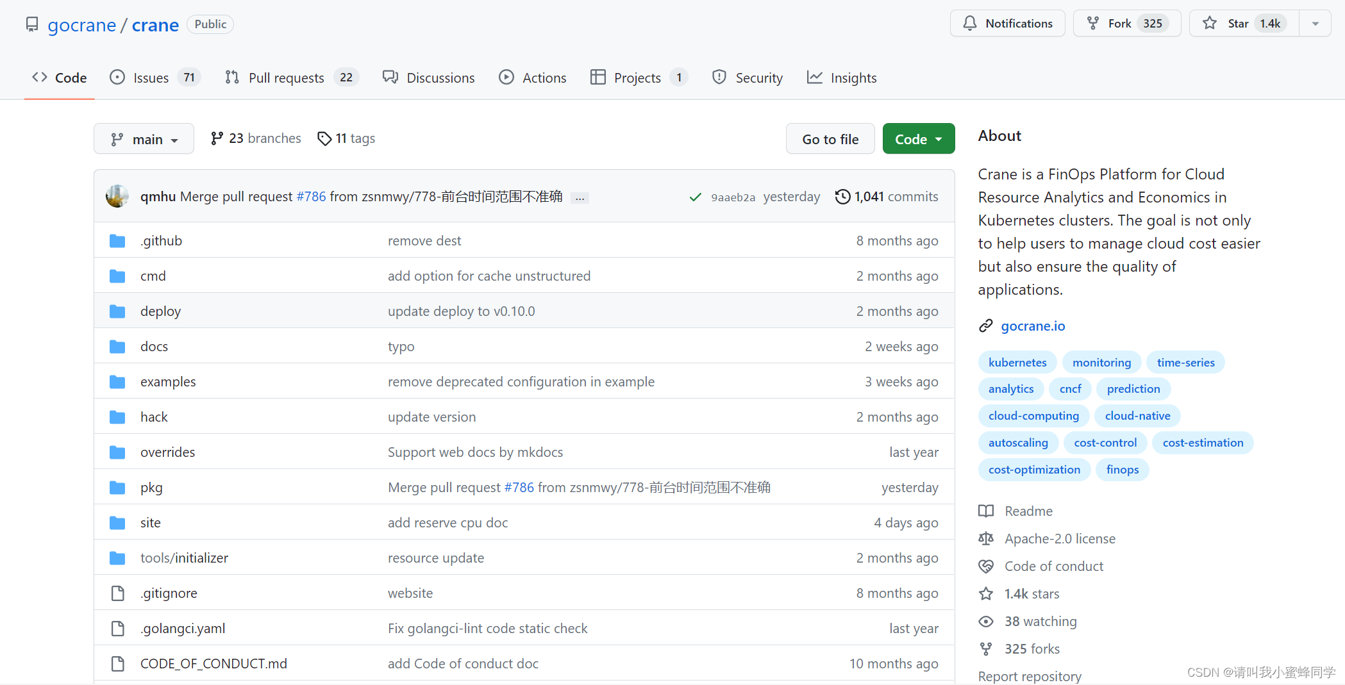Click the qmhu author name

point(158,197)
